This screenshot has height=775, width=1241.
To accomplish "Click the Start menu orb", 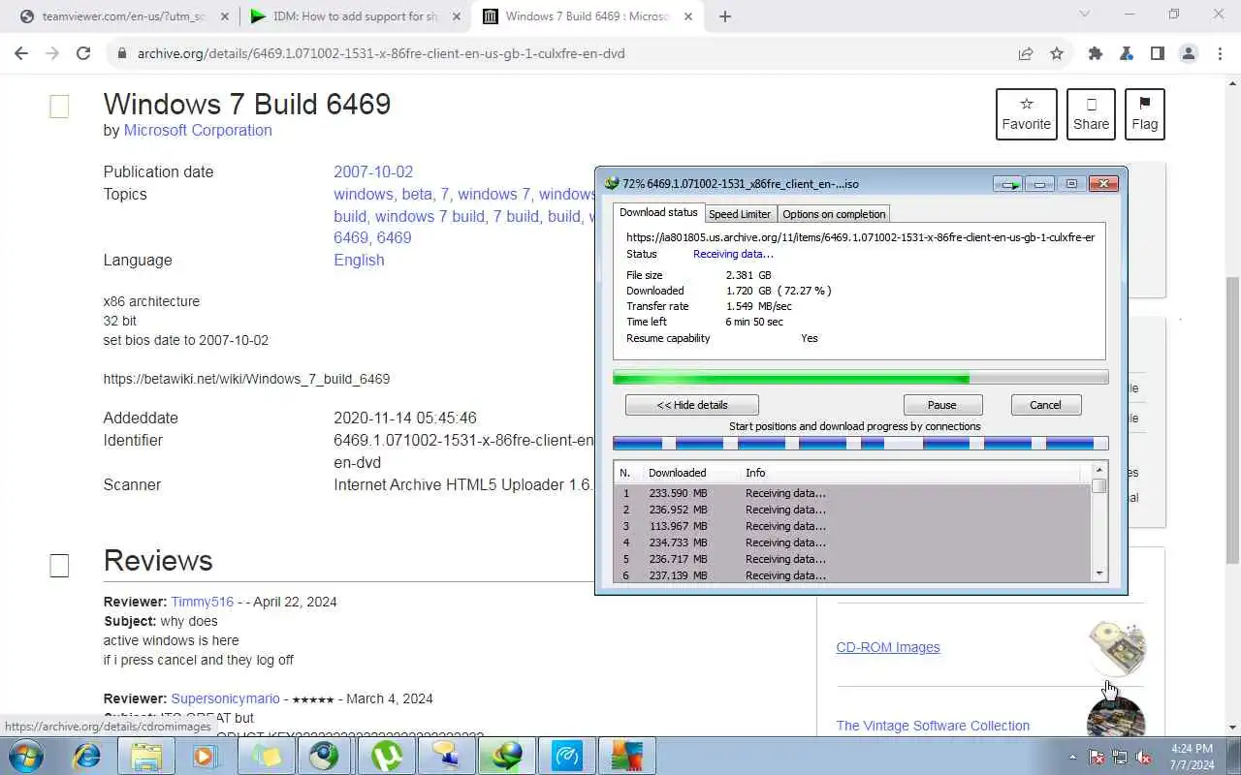I will click(x=26, y=755).
